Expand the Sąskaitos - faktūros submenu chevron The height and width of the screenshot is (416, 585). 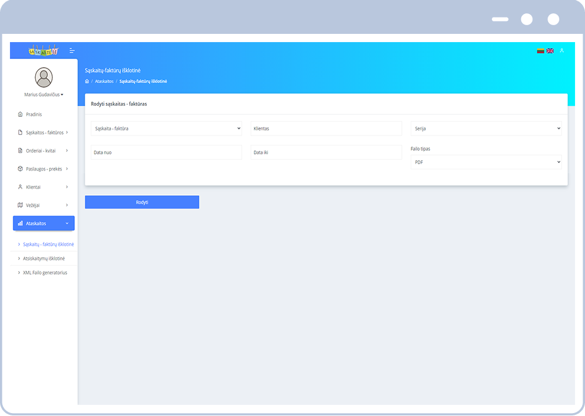point(67,132)
